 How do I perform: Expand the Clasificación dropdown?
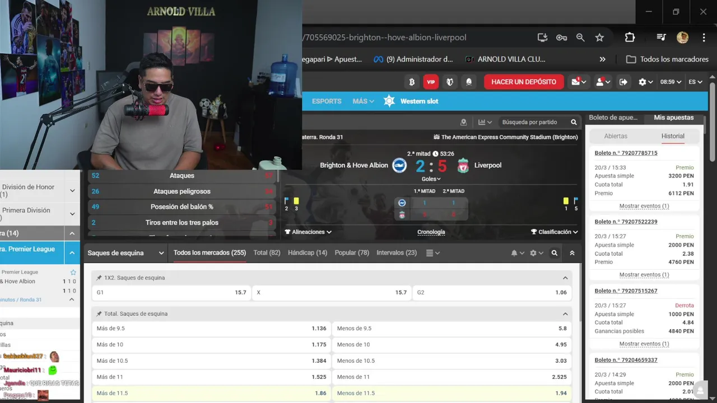click(555, 232)
